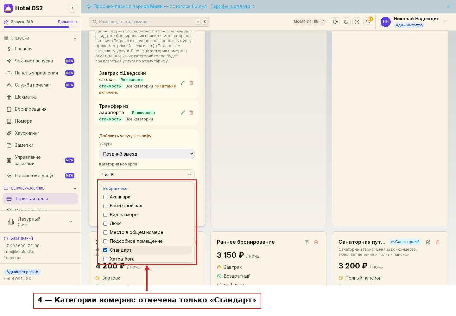Viewport: 456px width, 316px height.
Task: Close the trial period banner
Action: (x=449, y=6)
